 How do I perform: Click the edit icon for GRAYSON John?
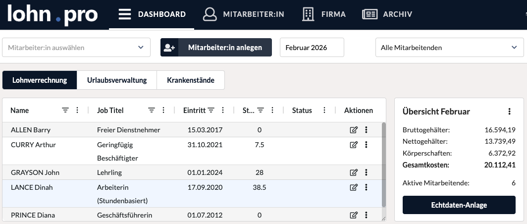tap(354, 172)
